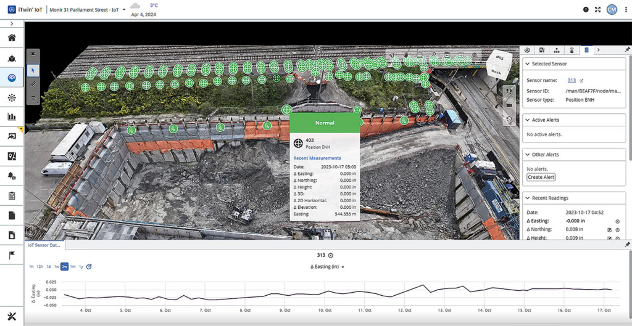Open the Δ Easting (in) metric dropdown

(x=327, y=266)
